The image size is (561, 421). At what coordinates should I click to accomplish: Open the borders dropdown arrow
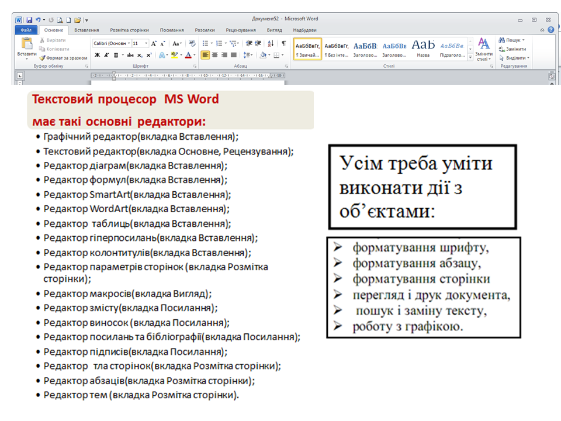point(283,55)
